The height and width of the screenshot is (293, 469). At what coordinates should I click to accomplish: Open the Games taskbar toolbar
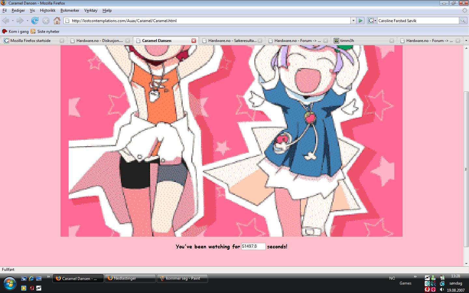[x=405, y=283]
